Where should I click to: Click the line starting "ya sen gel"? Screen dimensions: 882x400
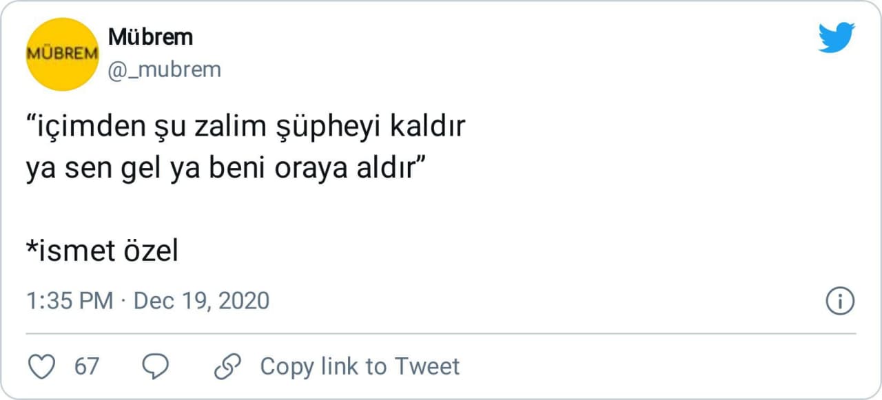tap(225, 169)
